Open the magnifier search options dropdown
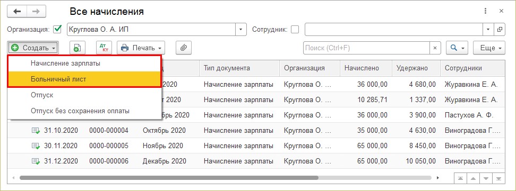This screenshot has width=516, height=191. (457, 48)
